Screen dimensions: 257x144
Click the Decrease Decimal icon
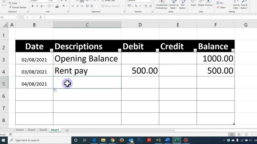pyautogui.click(x=151, y=6)
